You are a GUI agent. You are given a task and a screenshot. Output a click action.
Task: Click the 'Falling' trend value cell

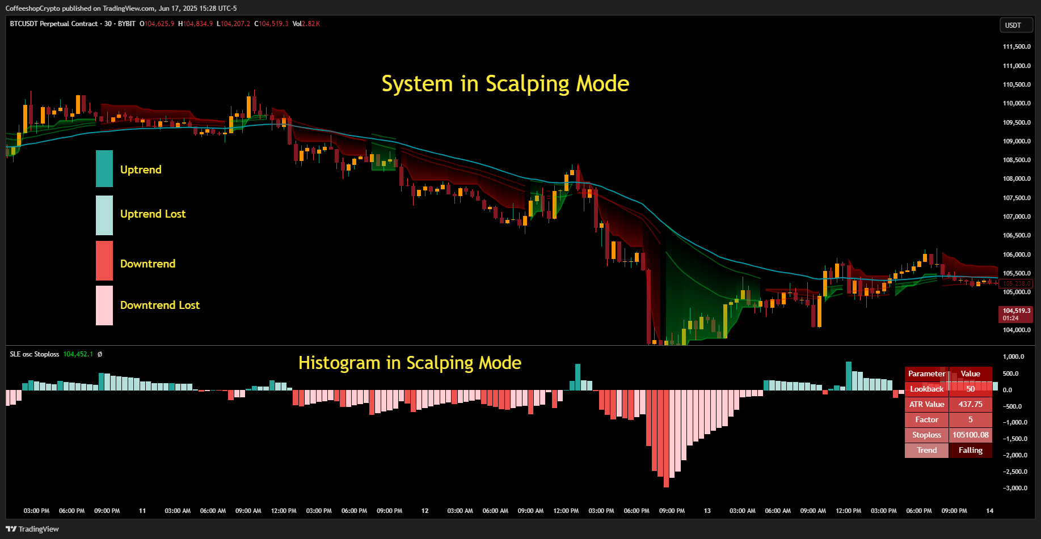point(971,450)
